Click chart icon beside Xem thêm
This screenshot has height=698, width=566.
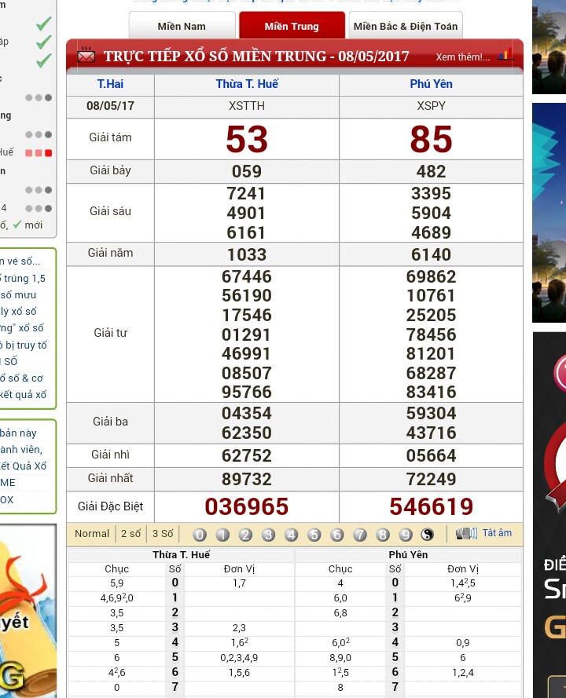pos(505,55)
